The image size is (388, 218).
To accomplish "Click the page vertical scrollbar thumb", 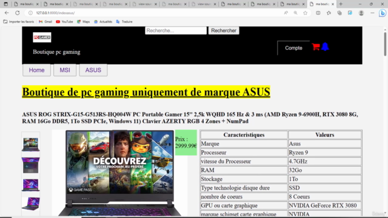I will (385, 44).
